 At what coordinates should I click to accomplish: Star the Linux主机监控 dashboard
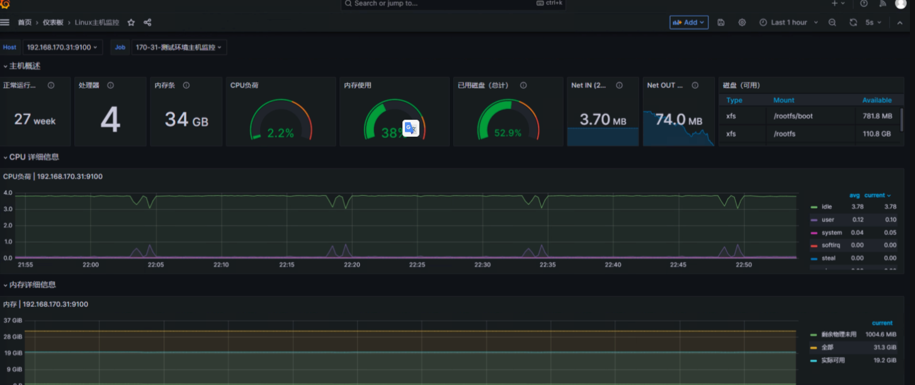(131, 22)
